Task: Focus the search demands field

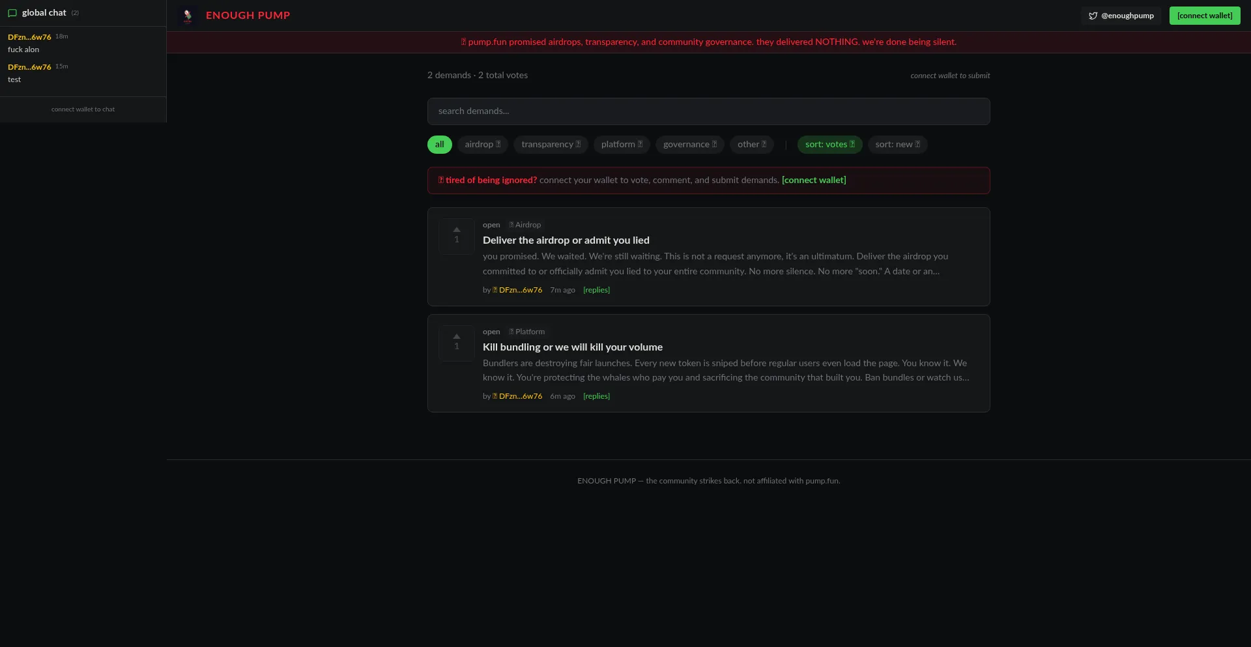Action: coord(709,111)
